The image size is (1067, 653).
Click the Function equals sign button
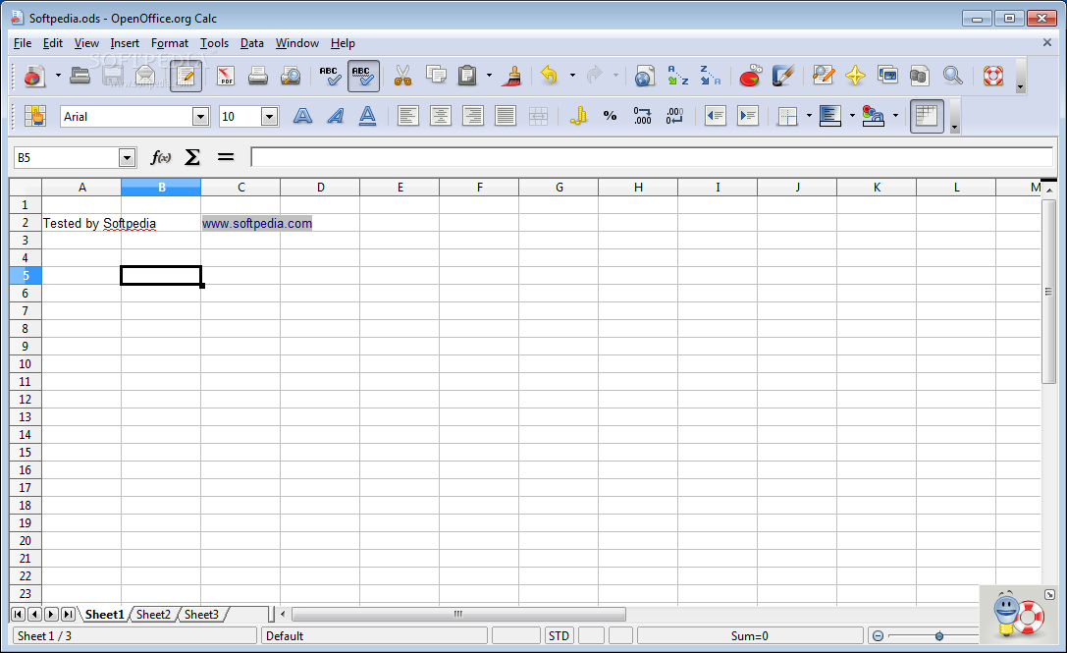226,158
